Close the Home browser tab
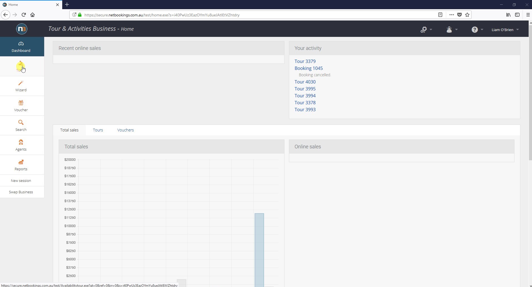This screenshot has height=287, width=532. (58, 5)
